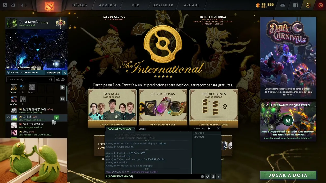The height and width of the screenshot is (183, 326).
Task: Click Gabito name in chat log
Action: [162, 144]
